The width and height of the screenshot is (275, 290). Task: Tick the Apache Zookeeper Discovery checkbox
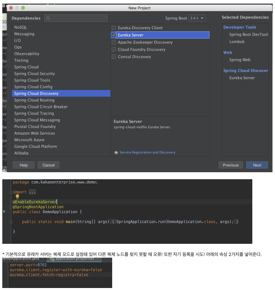pyautogui.click(x=114, y=42)
